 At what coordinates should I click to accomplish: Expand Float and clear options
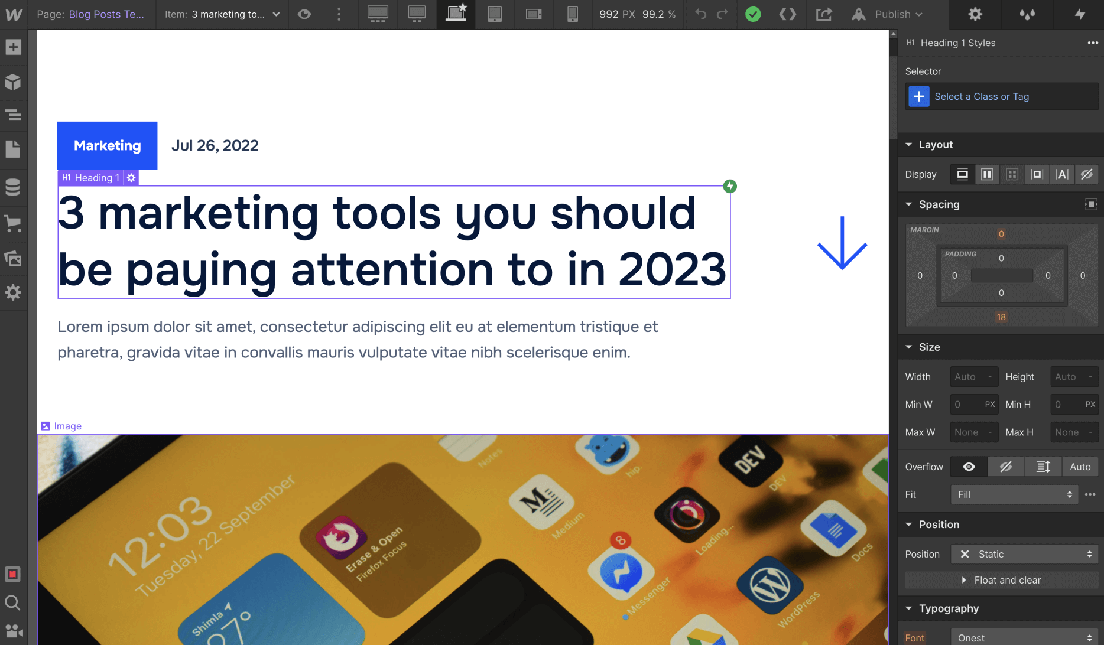pyautogui.click(x=1001, y=580)
